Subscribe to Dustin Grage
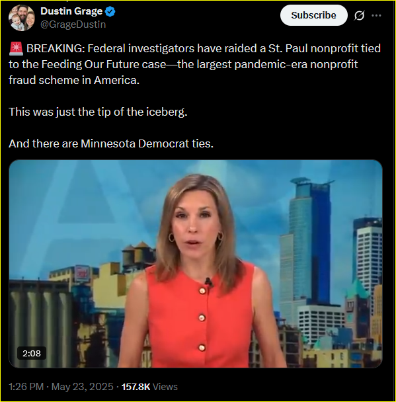396x402 pixels. pos(314,15)
